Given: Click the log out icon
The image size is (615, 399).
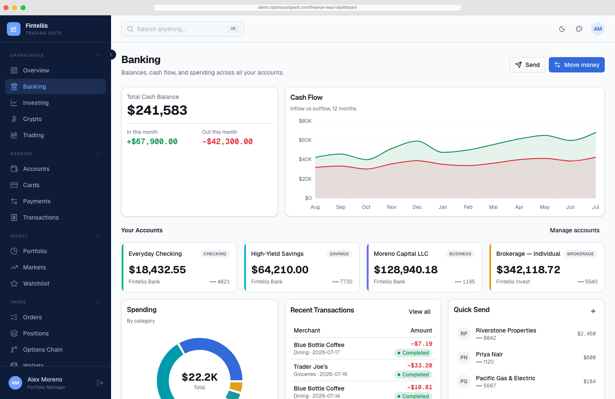Looking at the screenshot, I should [x=100, y=383].
